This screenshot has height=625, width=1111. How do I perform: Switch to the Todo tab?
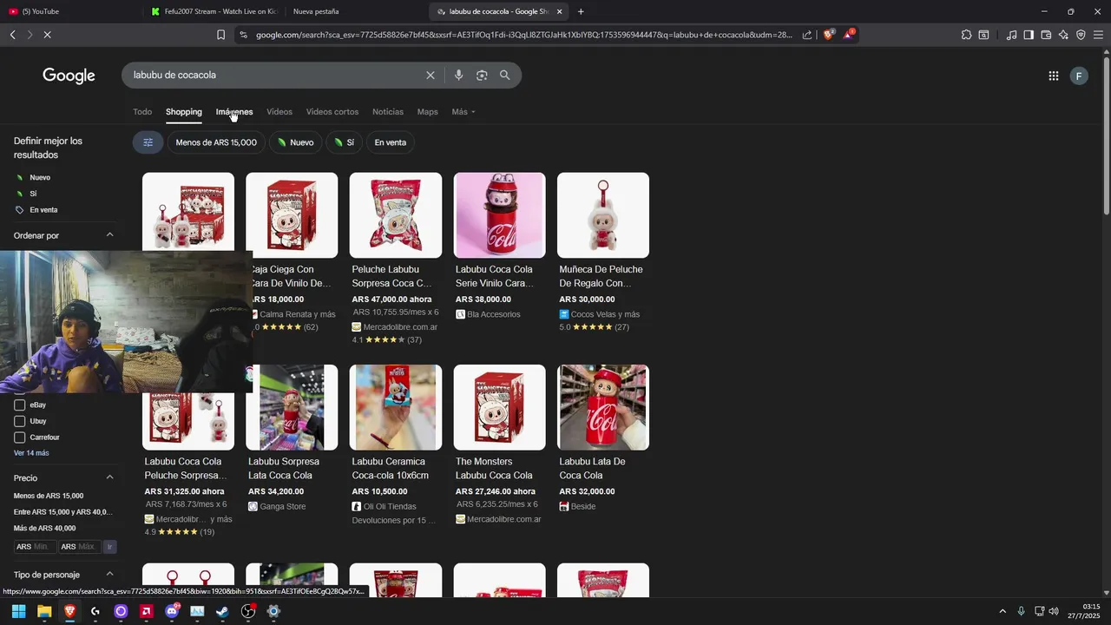142,112
